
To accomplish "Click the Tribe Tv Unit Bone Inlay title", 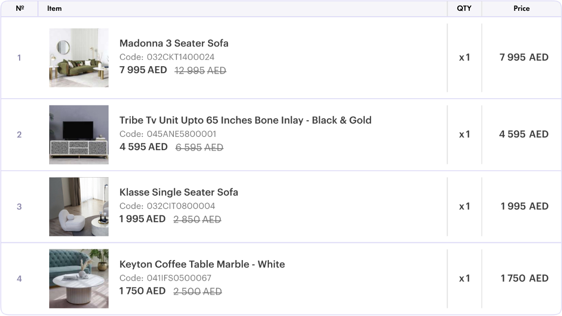I will 245,120.
